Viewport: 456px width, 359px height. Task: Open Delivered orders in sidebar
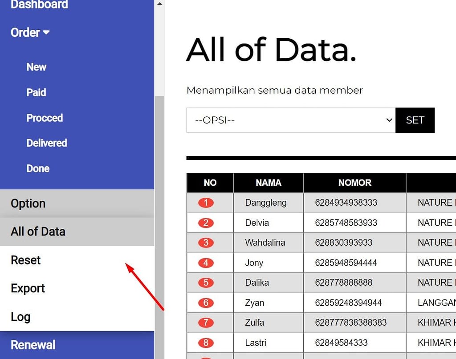(46, 143)
